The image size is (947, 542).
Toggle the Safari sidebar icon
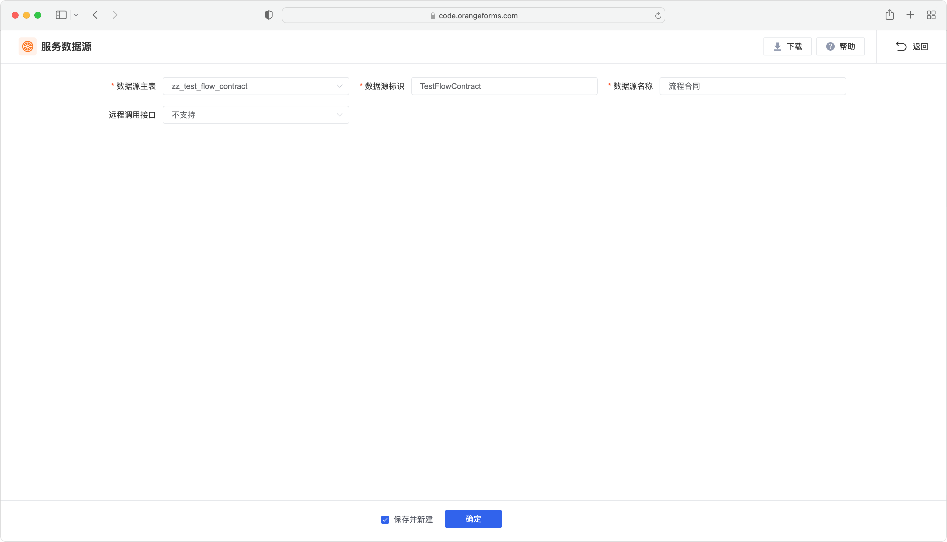pyautogui.click(x=61, y=15)
